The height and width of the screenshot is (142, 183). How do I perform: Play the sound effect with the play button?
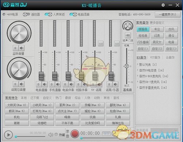tap(8, 135)
